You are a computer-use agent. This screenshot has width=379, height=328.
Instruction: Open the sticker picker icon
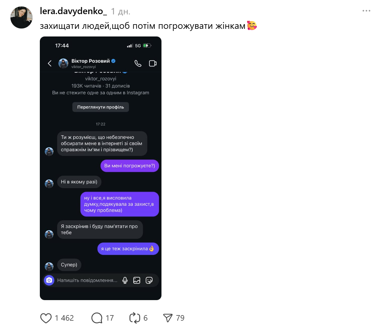149,280
